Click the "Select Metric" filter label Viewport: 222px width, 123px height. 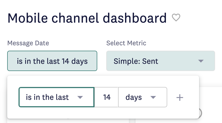click(126, 43)
